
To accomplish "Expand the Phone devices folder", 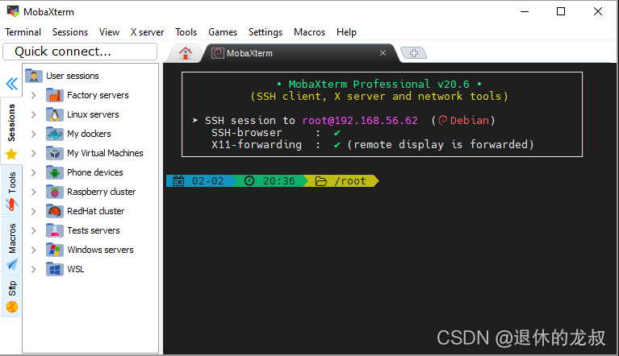I will tap(34, 172).
